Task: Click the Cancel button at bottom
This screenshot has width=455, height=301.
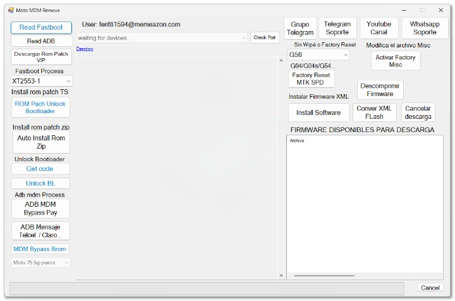Action: 430,288
